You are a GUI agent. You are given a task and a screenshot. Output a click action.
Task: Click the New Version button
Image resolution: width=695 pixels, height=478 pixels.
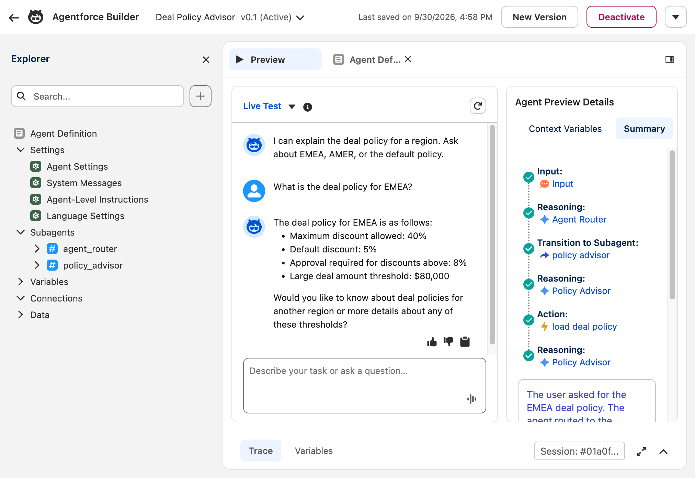pos(539,17)
